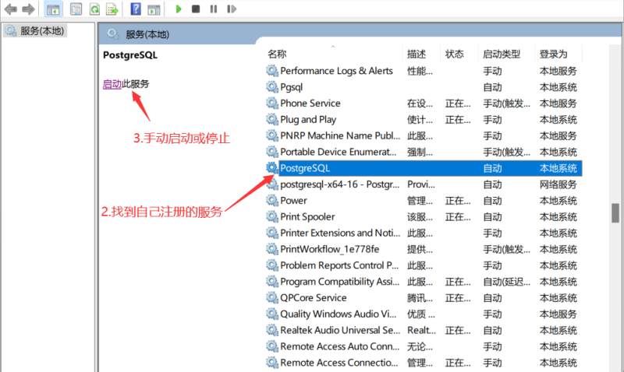The width and height of the screenshot is (624, 372).
Task: Click 腾讯... description of QPCore Service
Action: 420,298
